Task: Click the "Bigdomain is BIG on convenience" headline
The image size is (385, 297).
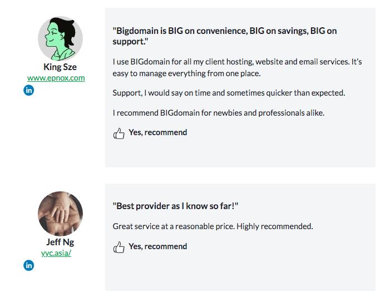Action: [225, 36]
